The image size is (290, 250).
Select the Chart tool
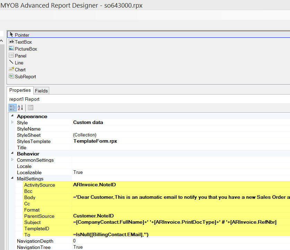20,70
